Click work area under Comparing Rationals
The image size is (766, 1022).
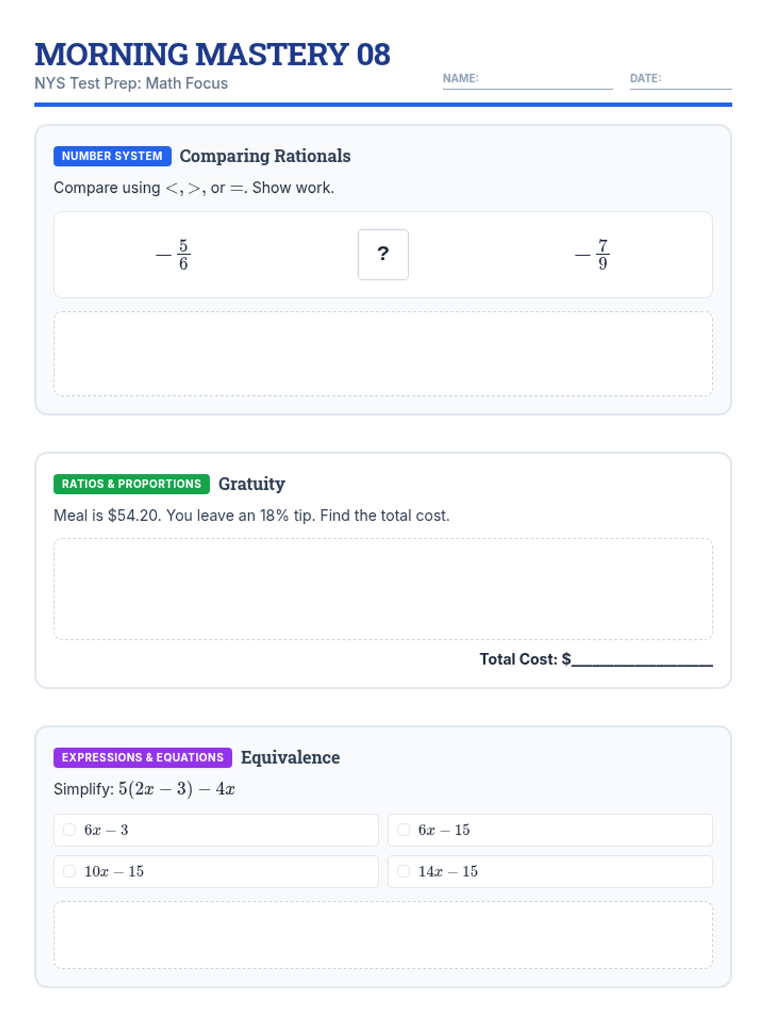pos(383,354)
